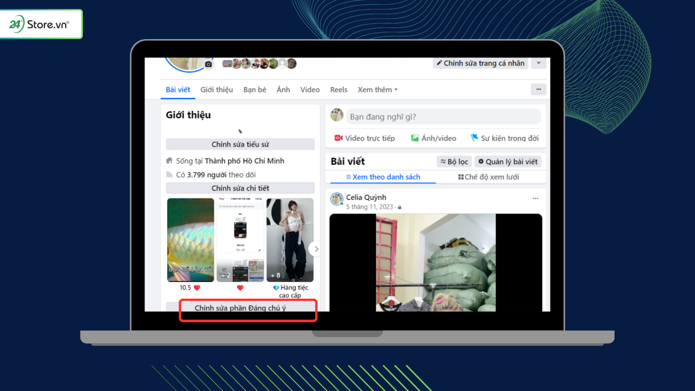Expand the Xem thêm dropdown tab
The height and width of the screenshot is (391, 695).
[x=377, y=89]
